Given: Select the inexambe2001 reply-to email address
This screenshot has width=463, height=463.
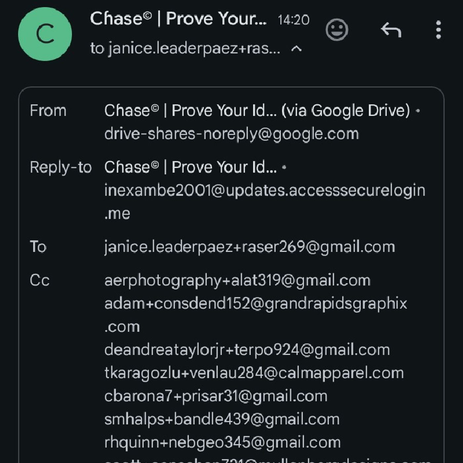Looking at the screenshot, I should coord(265,190).
